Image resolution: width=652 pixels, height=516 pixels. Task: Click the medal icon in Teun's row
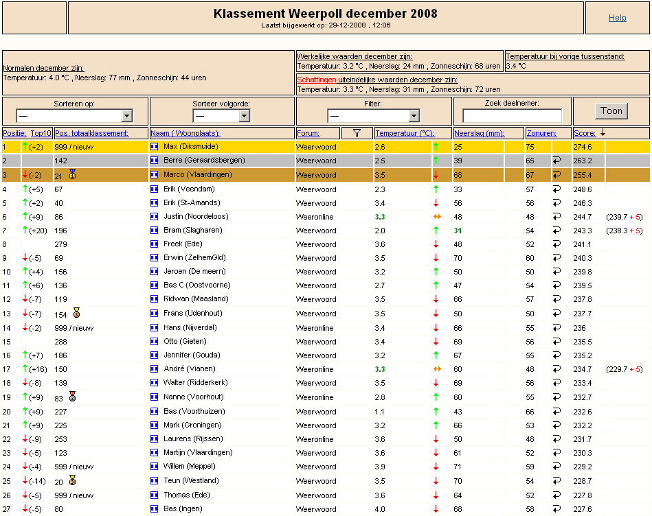click(x=72, y=481)
